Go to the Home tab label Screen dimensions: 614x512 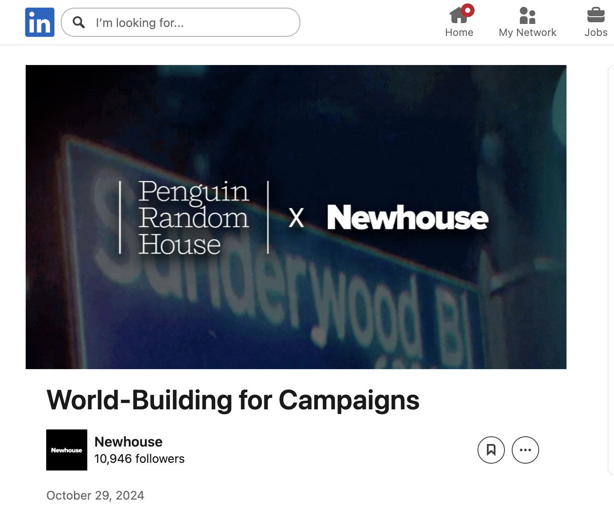[x=459, y=33]
